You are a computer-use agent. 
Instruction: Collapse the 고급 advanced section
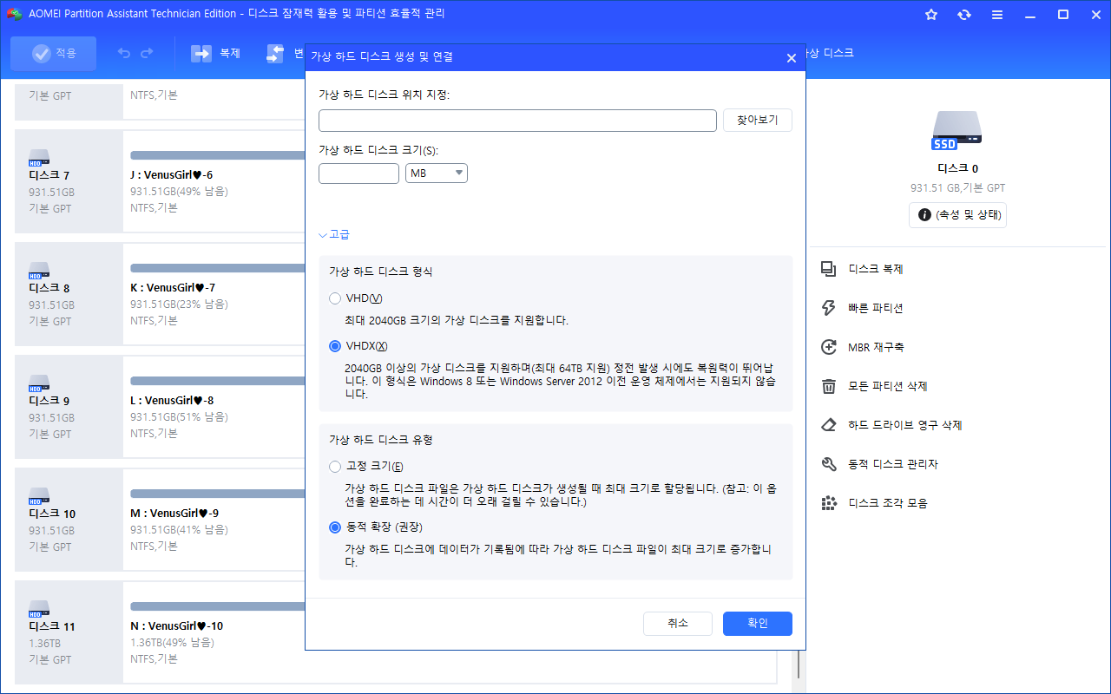pos(335,235)
